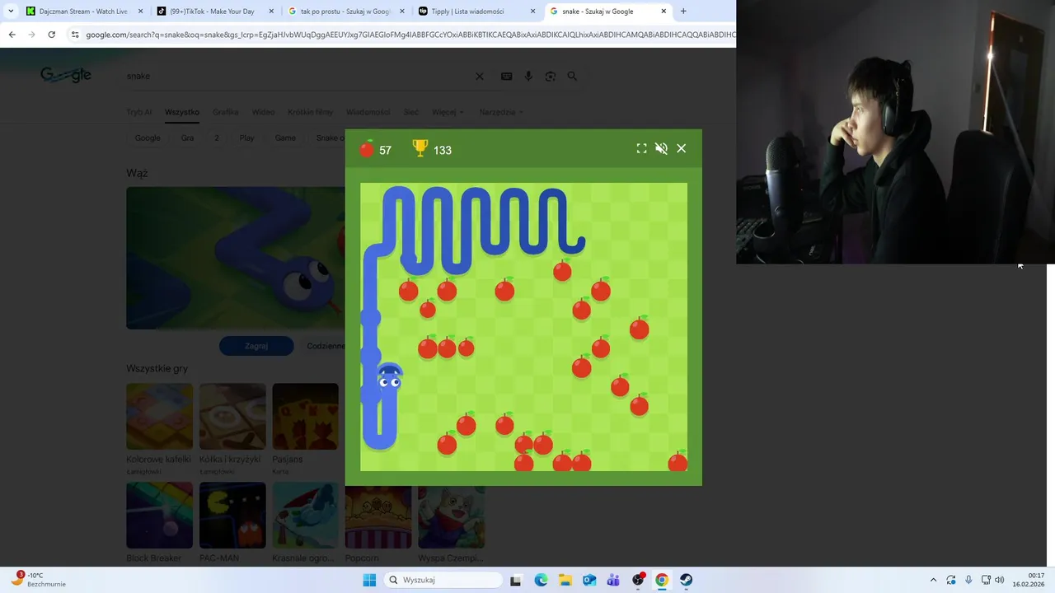Open Outlook from the taskbar
Viewport: 1055px width, 593px height.
click(x=589, y=580)
